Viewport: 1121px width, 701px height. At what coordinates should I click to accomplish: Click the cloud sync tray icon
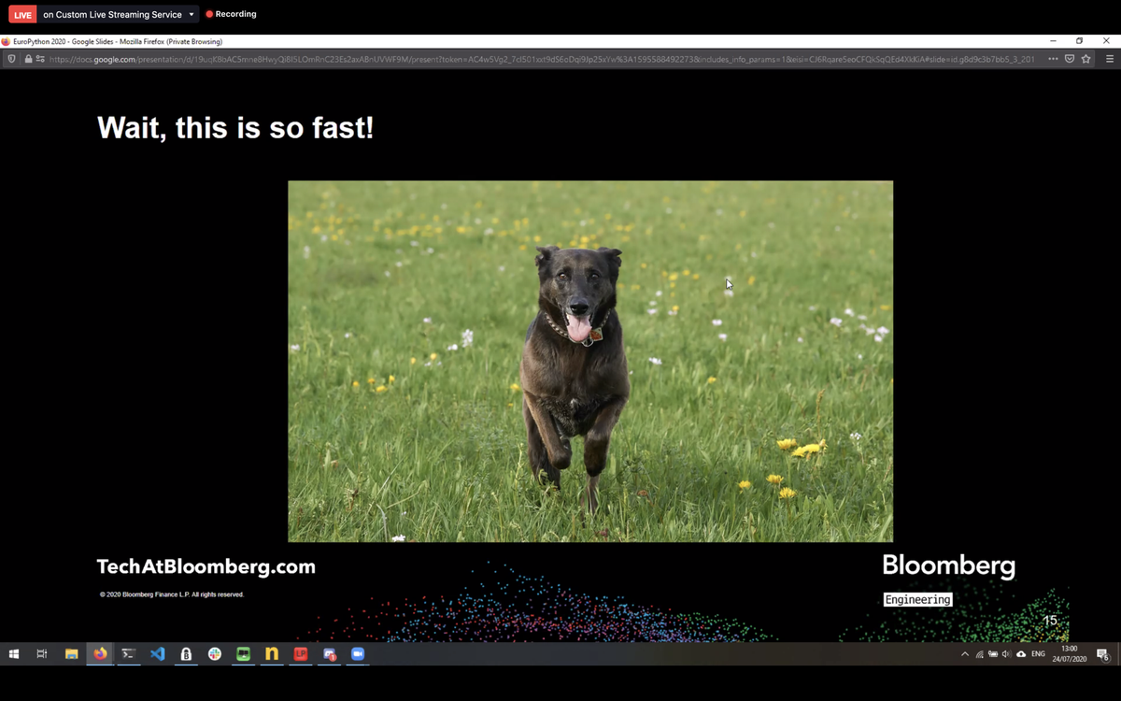[x=1021, y=654]
